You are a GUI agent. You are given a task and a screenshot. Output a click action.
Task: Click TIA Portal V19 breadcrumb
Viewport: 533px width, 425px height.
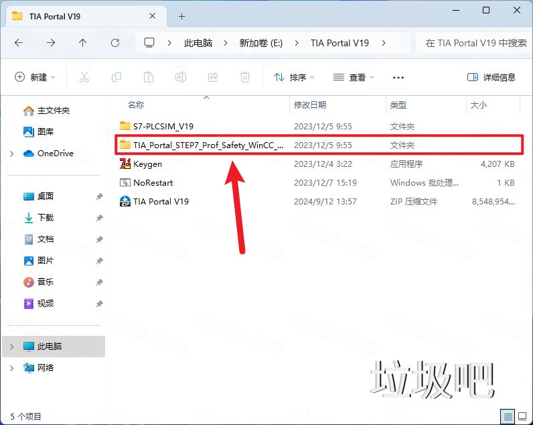coord(339,43)
